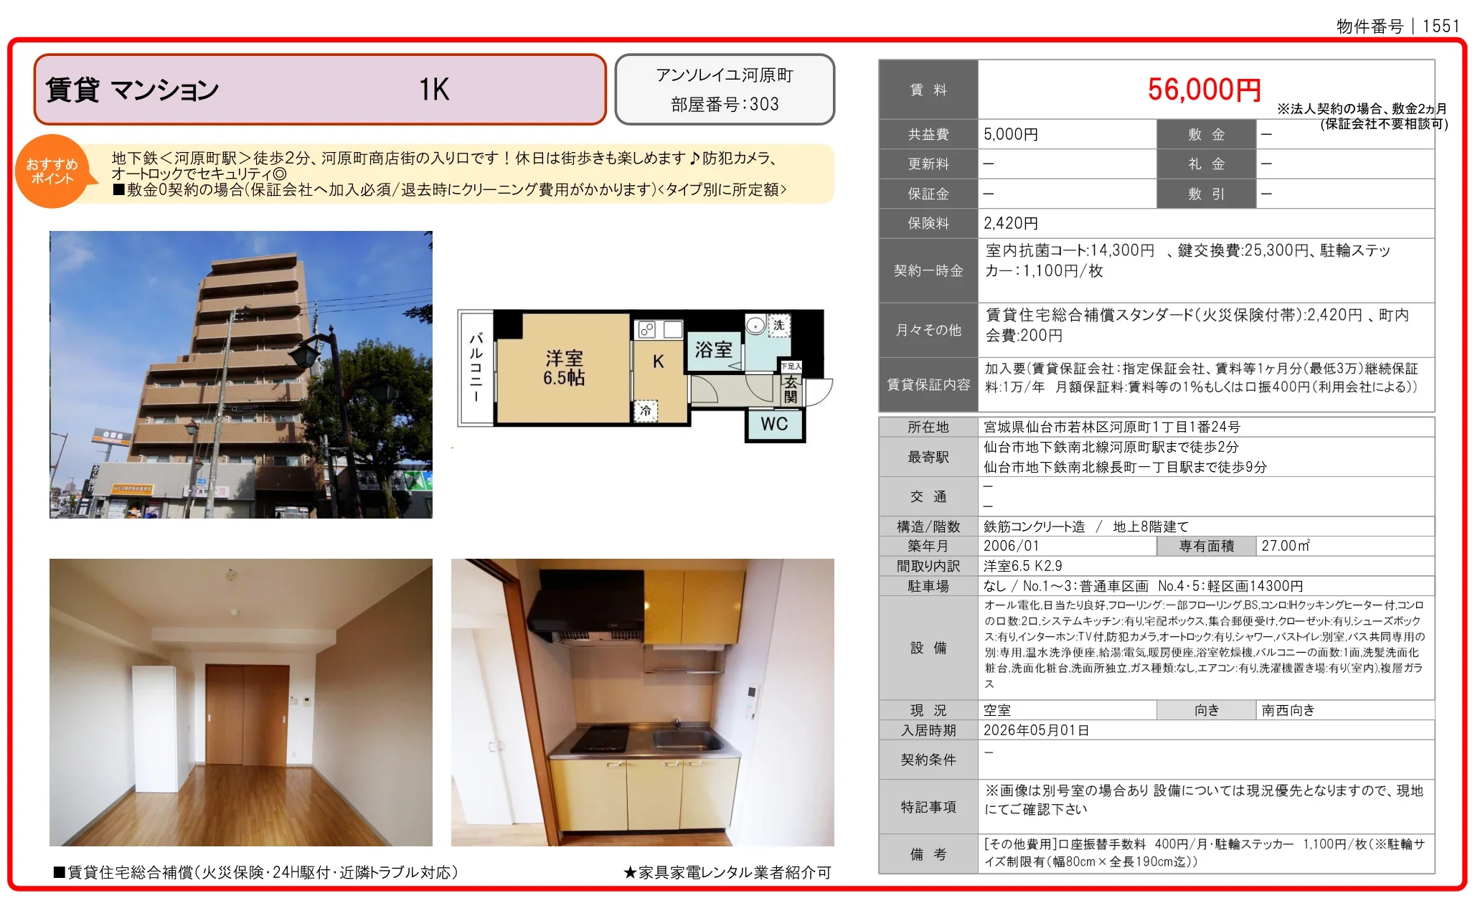Image resolution: width=1475 pixels, height=898 pixels.
Task: Click the rent amount 56,000円
Action: (1204, 90)
